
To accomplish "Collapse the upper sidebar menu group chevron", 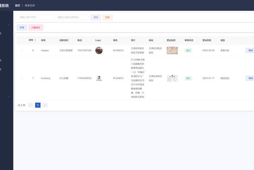I will (x=9, y=24).
